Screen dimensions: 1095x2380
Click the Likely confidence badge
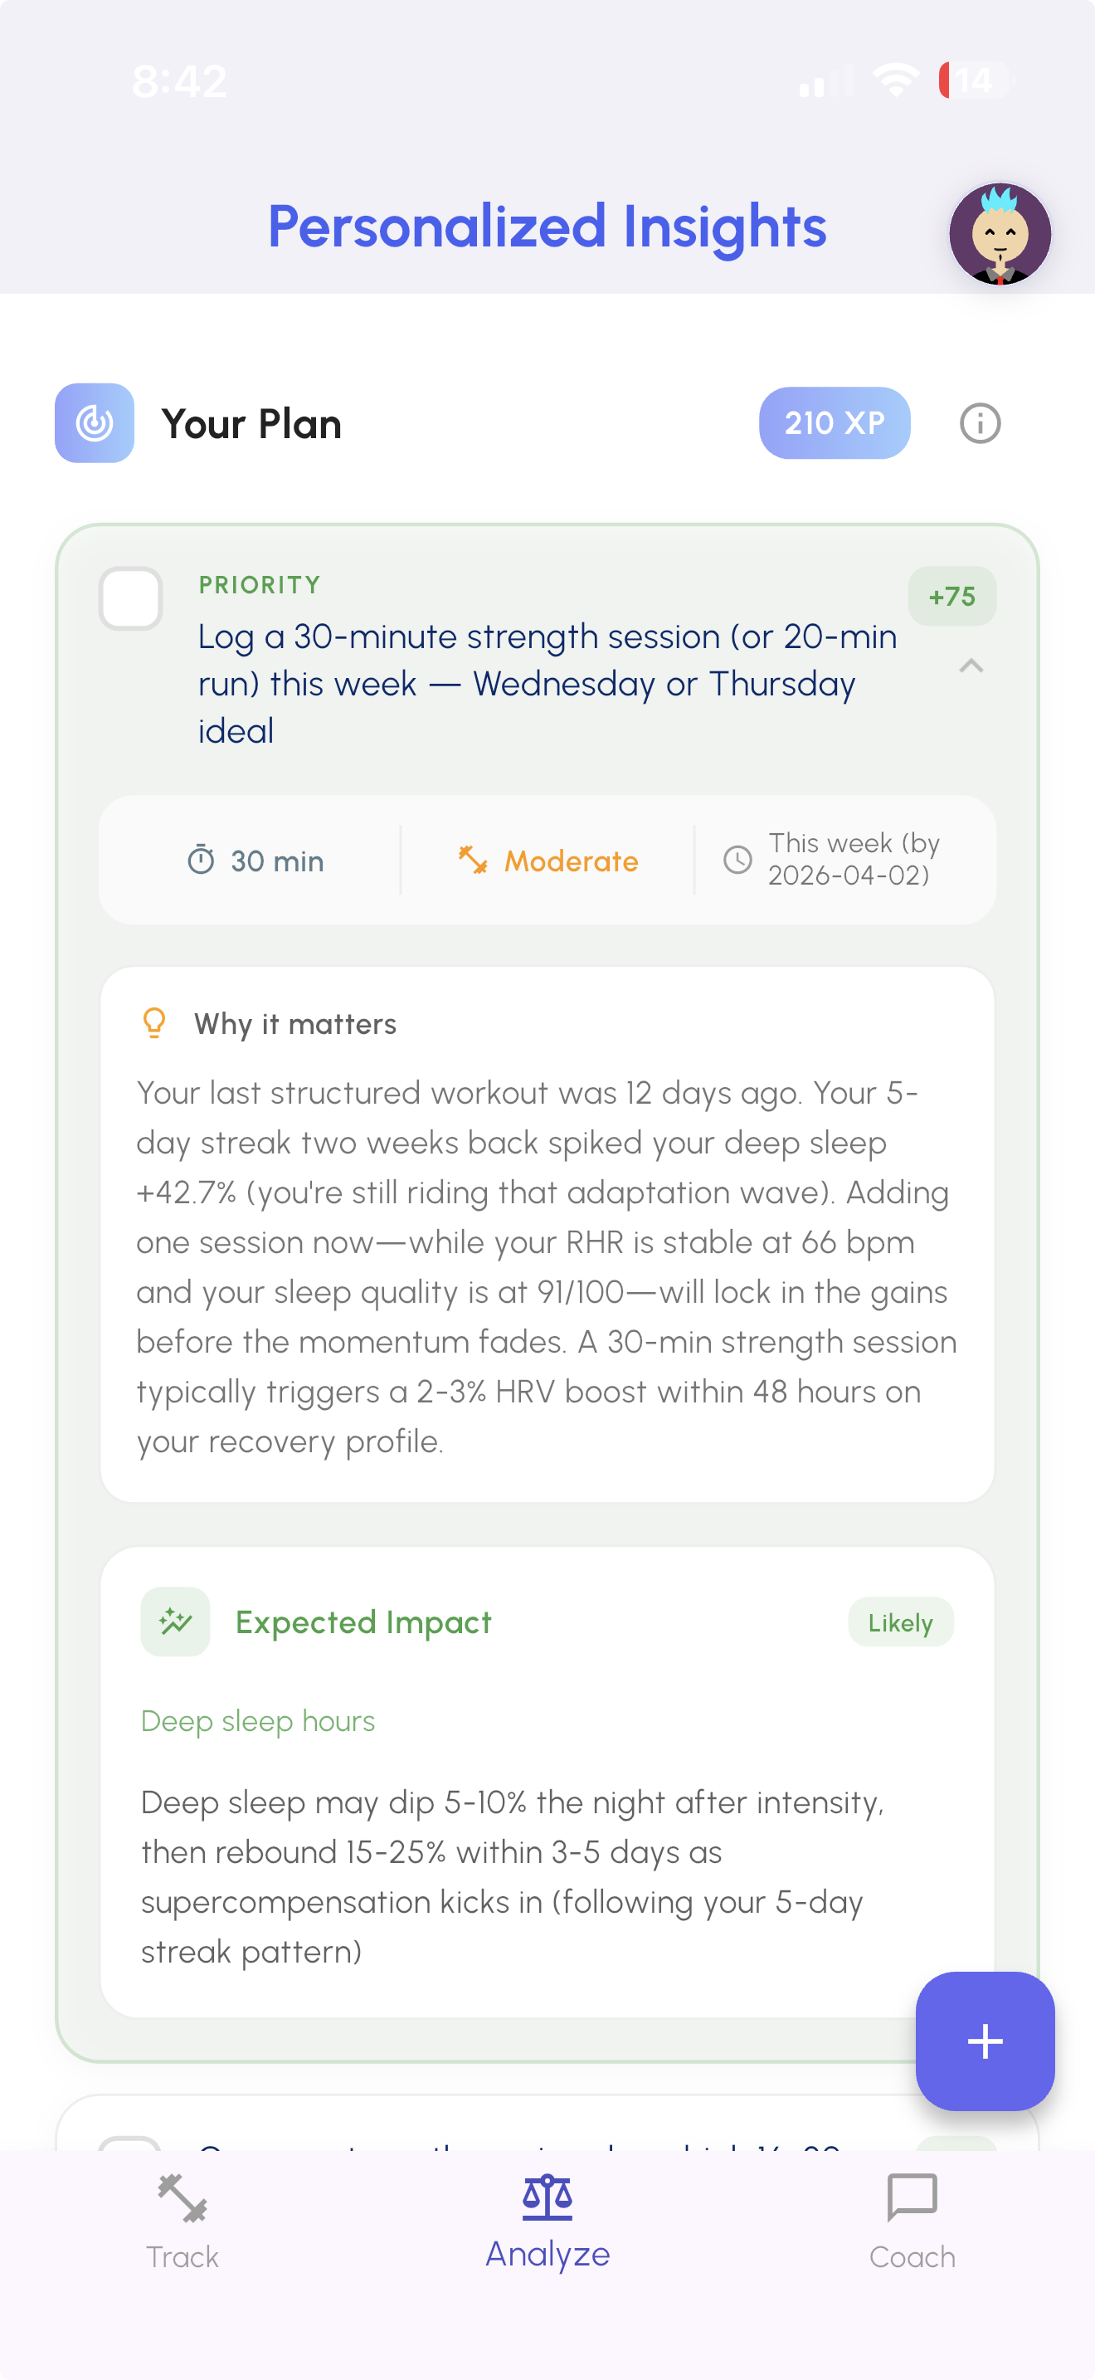click(x=900, y=1622)
